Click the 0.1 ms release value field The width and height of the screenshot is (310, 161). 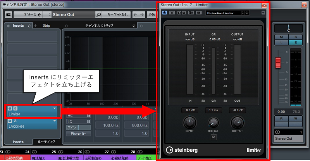[x=214, y=110]
